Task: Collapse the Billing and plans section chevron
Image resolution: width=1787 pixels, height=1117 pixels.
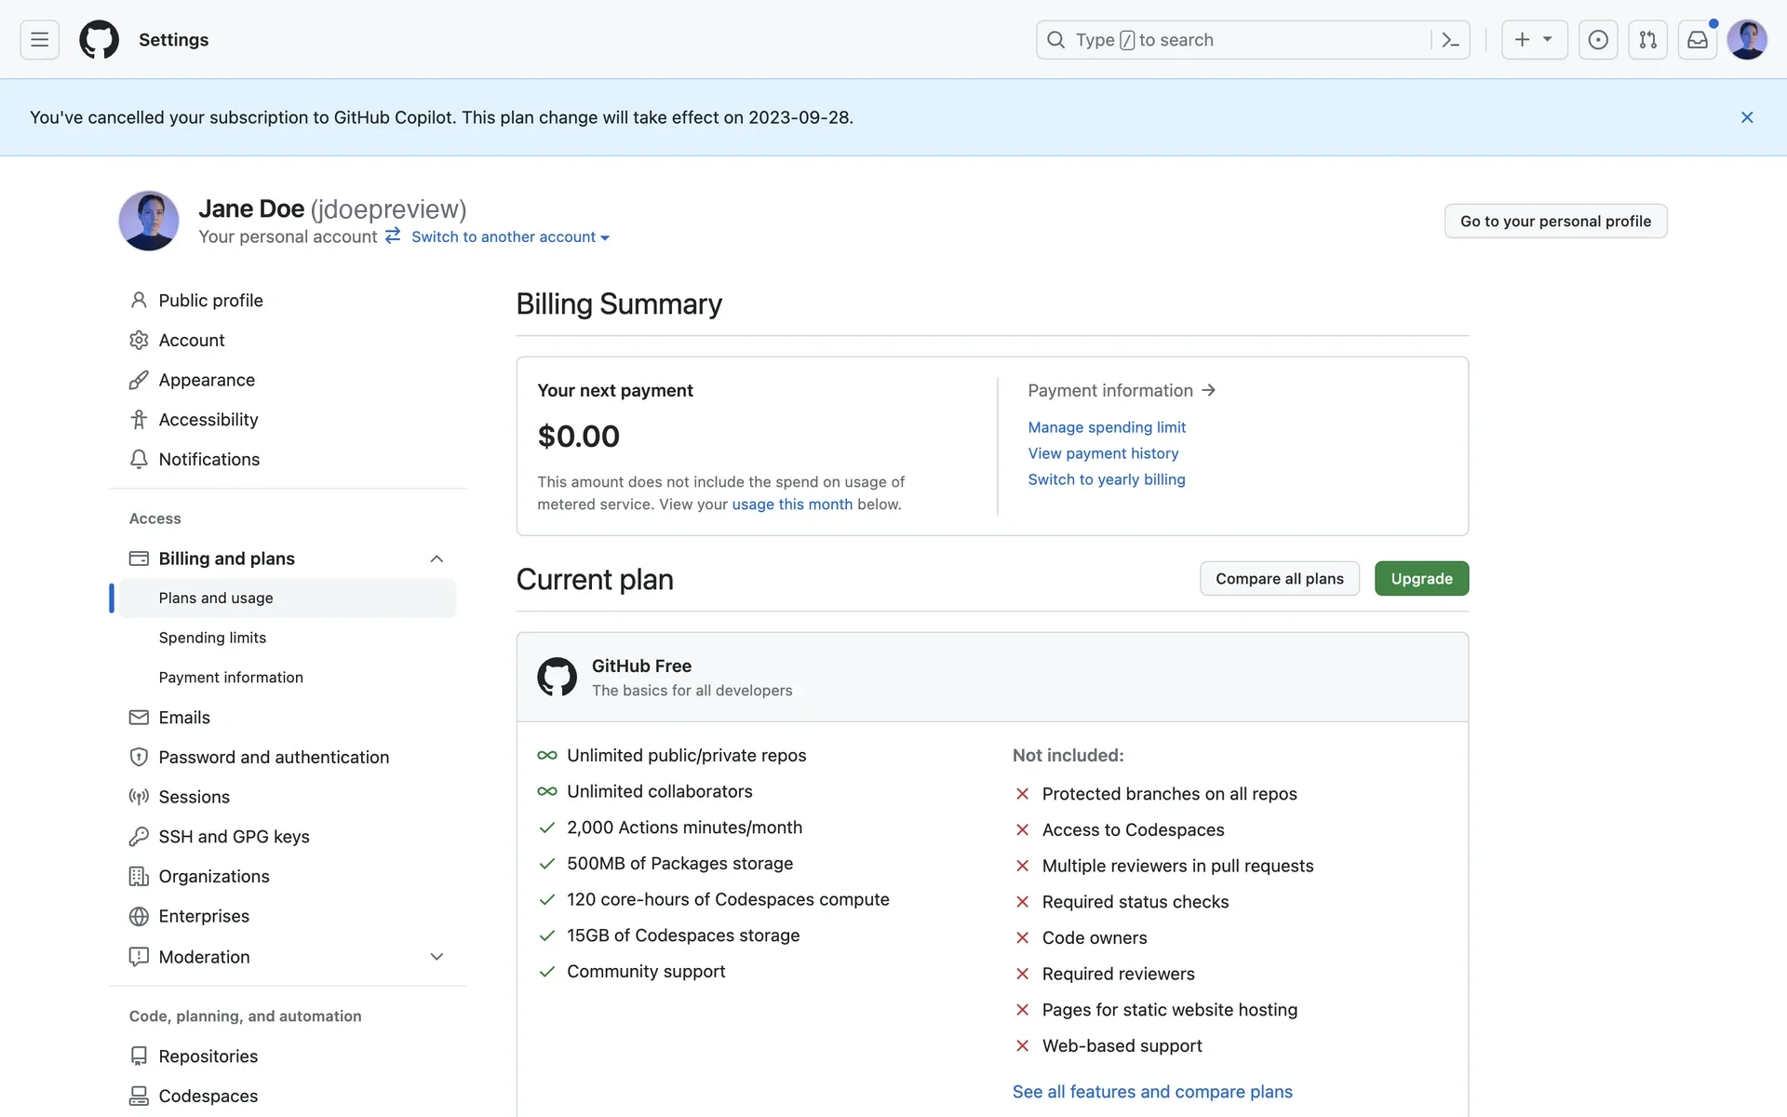Action: coord(437,558)
